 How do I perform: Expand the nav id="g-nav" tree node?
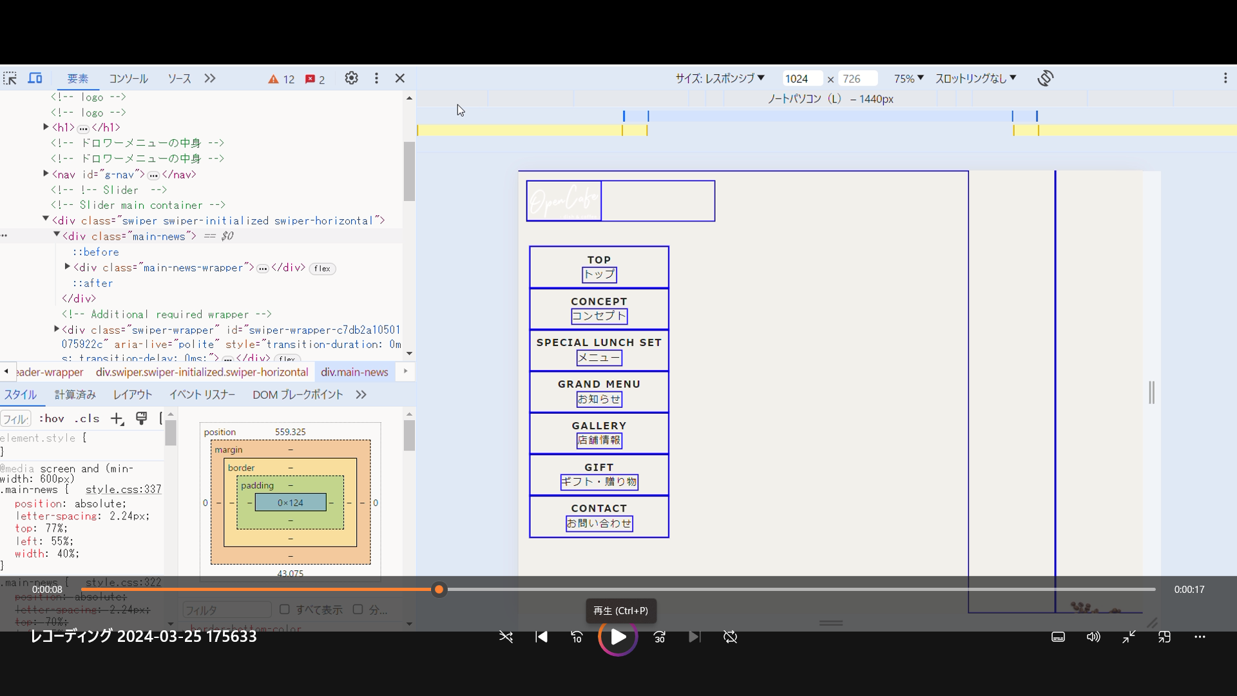(x=46, y=174)
